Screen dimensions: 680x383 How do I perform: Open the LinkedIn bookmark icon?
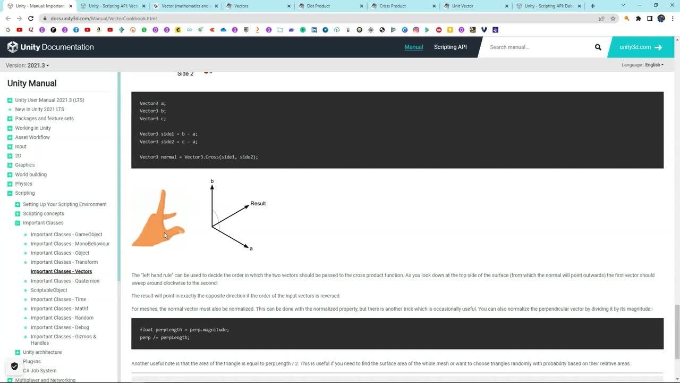(314, 30)
